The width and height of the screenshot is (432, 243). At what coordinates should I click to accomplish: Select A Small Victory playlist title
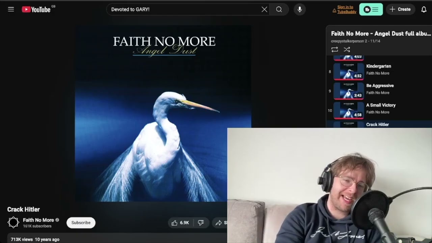pyautogui.click(x=381, y=105)
